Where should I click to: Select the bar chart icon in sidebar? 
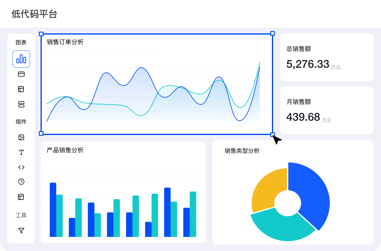21,59
